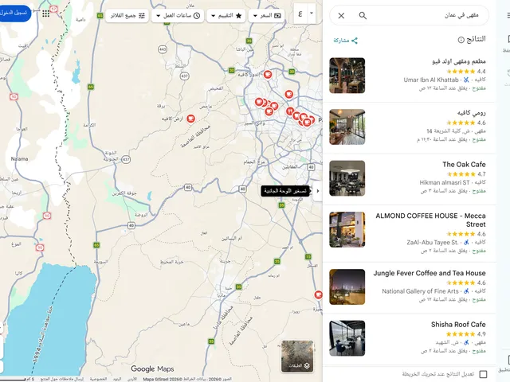The width and height of the screenshot is (510, 382).
Task: Click the الدوز كافيه map pin
Action: (268, 74)
